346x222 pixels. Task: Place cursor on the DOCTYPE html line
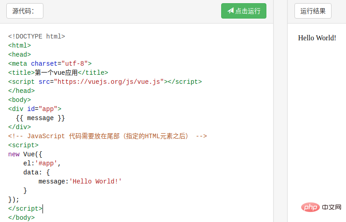click(x=37, y=36)
